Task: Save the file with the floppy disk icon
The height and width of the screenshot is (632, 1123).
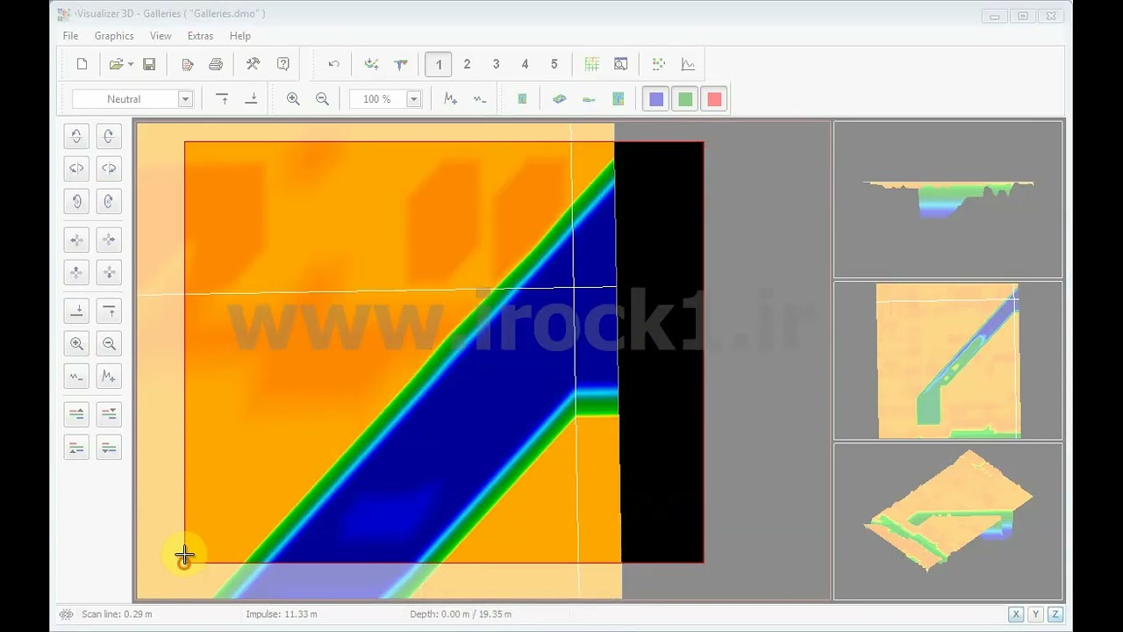Action: pyautogui.click(x=149, y=64)
